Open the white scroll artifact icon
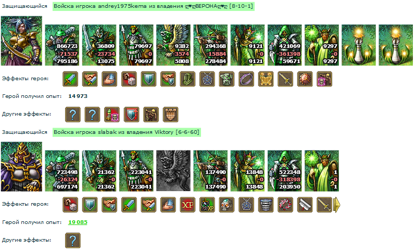This screenshot has height=250, width=415. point(305,205)
